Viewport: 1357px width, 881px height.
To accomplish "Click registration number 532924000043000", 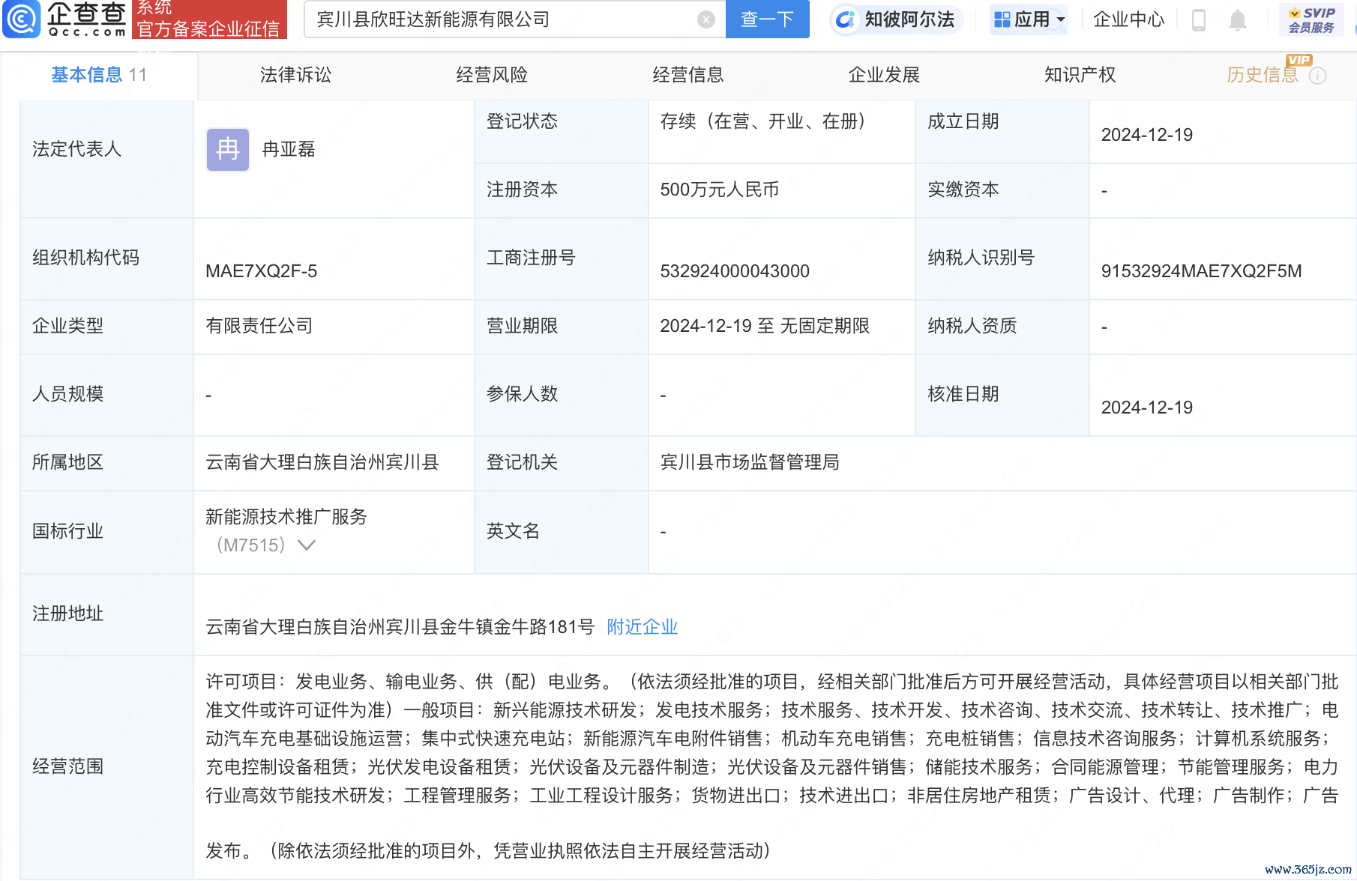I will [x=735, y=271].
